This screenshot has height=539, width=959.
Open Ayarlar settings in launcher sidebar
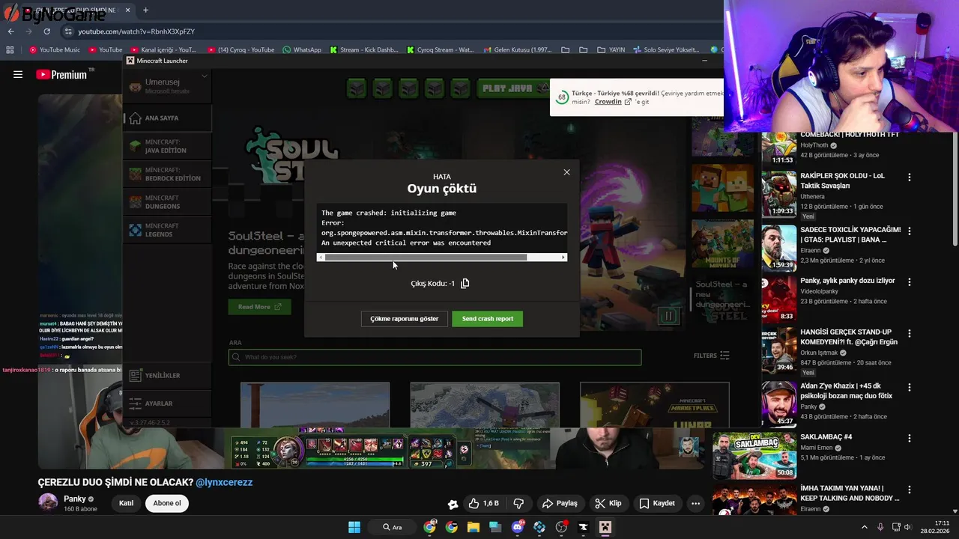click(168, 403)
